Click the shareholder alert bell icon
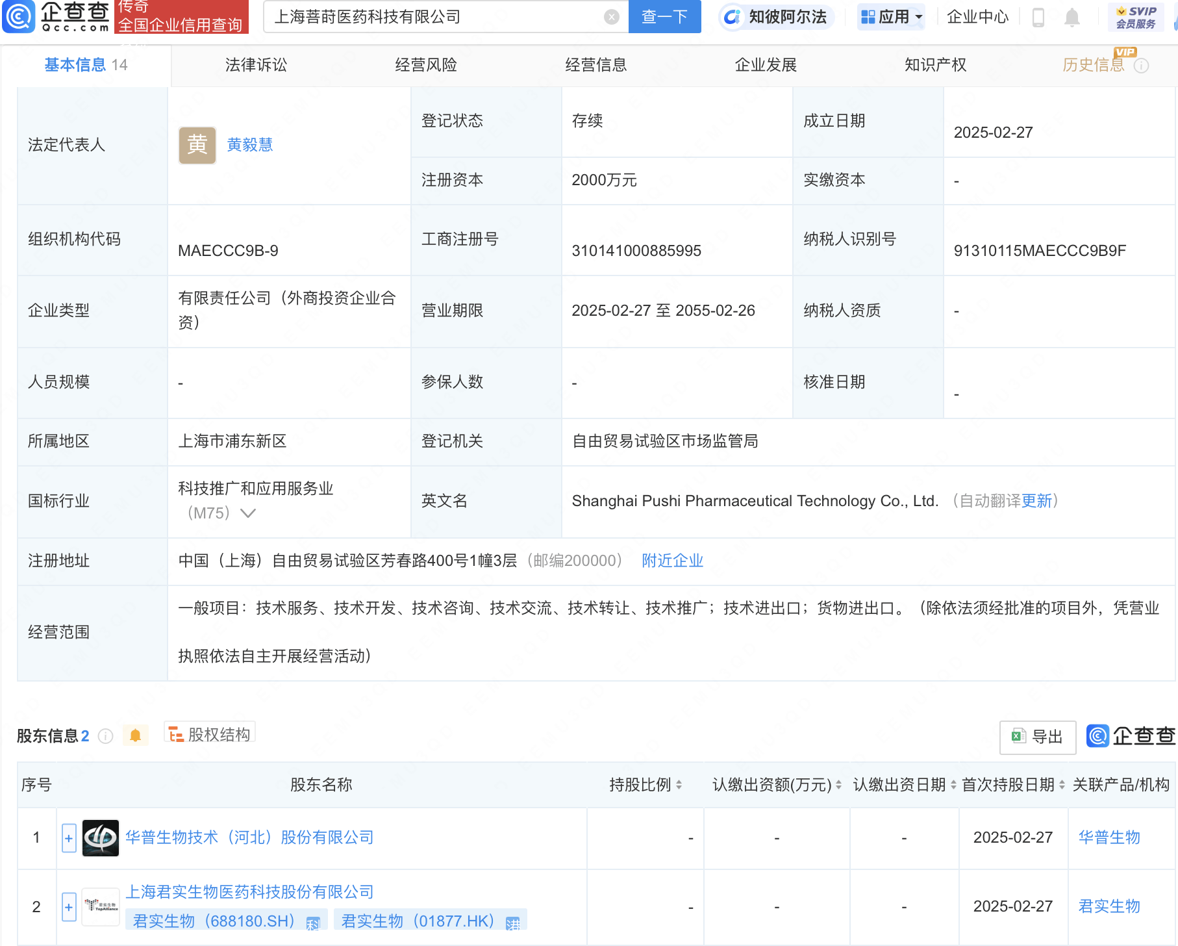Image resolution: width=1178 pixels, height=946 pixels. tap(135, 735)
